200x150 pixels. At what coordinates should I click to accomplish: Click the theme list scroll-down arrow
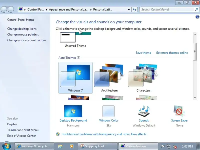[195, 98]
